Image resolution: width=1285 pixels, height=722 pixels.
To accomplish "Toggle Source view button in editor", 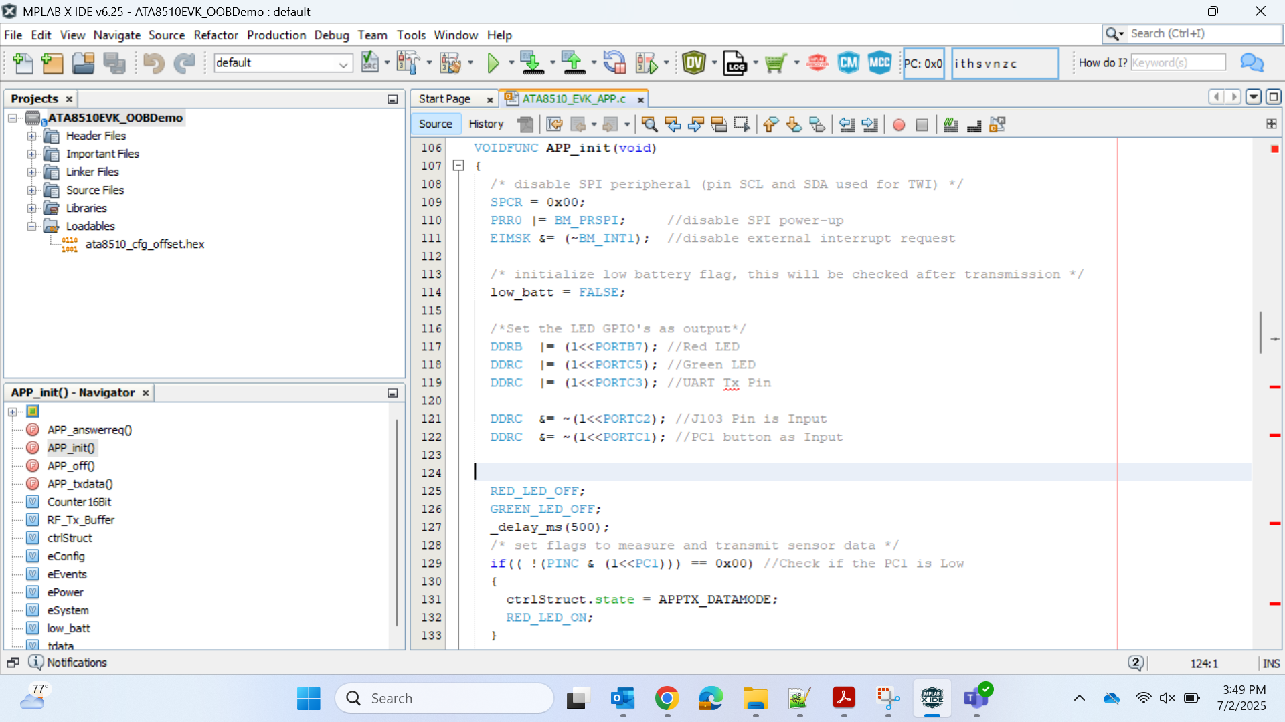I will pos(435,124).
